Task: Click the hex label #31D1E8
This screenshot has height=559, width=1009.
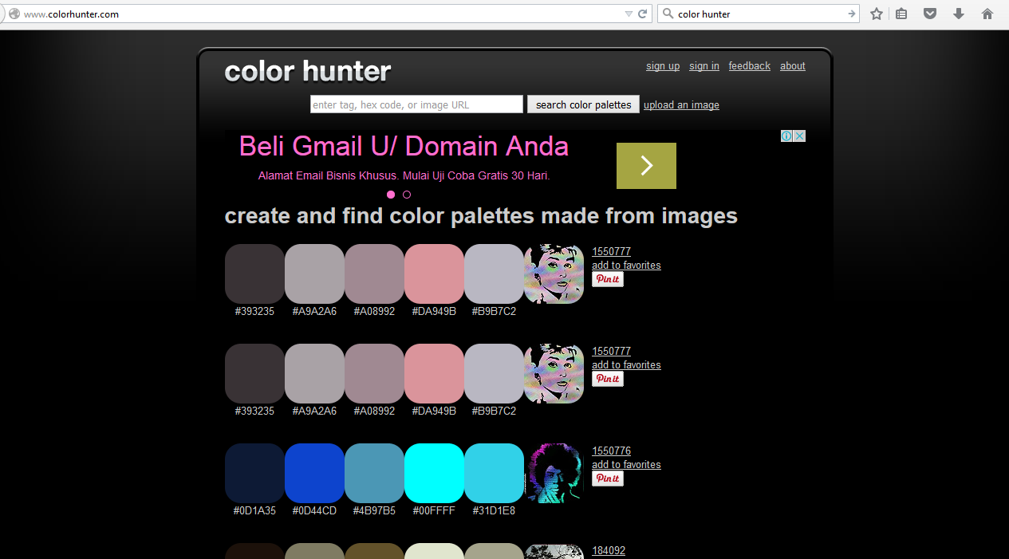Action: 494,510
